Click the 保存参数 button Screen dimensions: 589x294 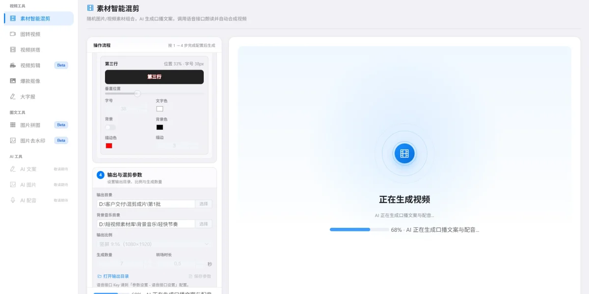click(x=200, y=276)
